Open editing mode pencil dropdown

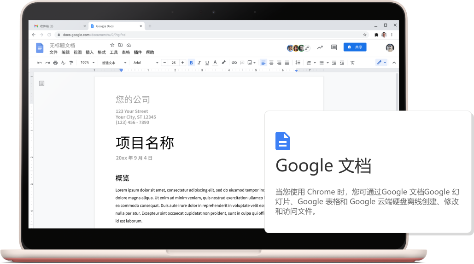381,62
